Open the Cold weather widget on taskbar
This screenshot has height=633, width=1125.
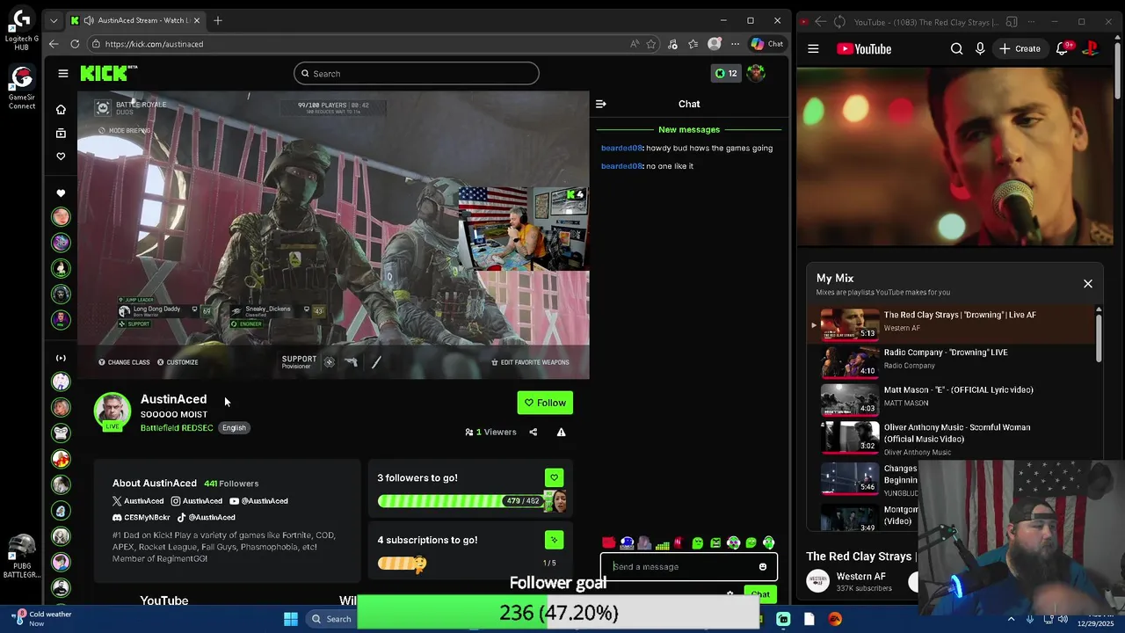40,619
